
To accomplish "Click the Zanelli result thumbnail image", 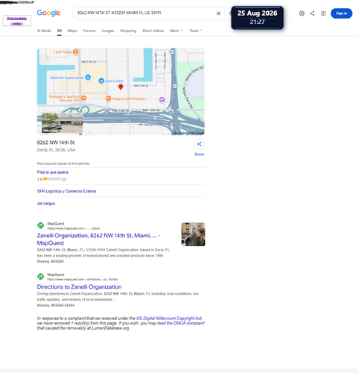I will (x=193, y=234).
